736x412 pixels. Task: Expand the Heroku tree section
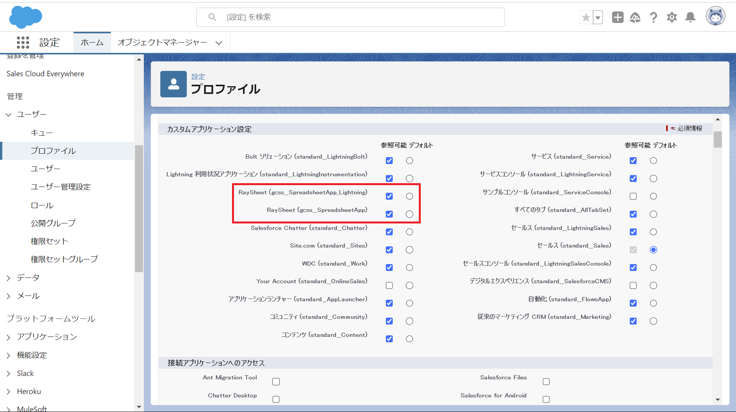[8, 392]
